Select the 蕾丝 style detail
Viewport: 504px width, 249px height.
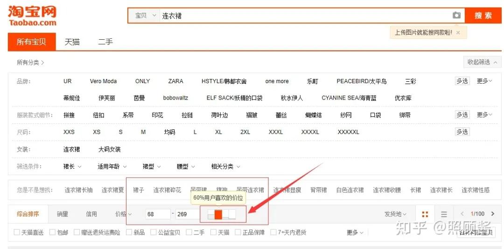click(281, 115)
